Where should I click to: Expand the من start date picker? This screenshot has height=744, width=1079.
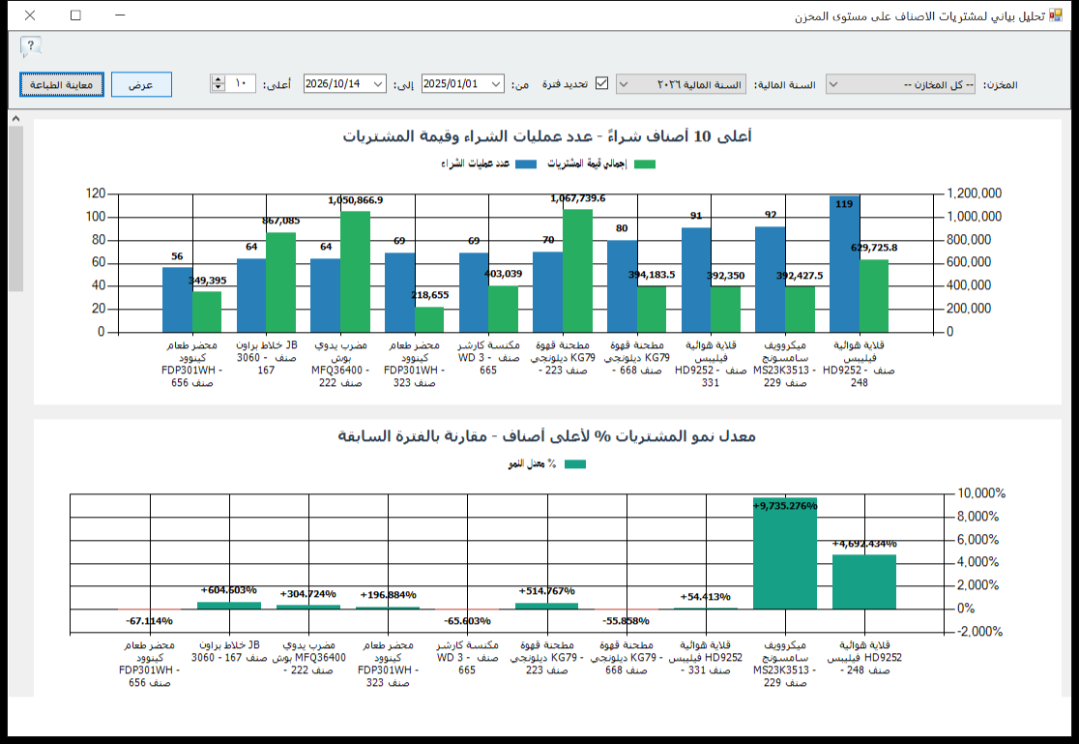[496, 84]
